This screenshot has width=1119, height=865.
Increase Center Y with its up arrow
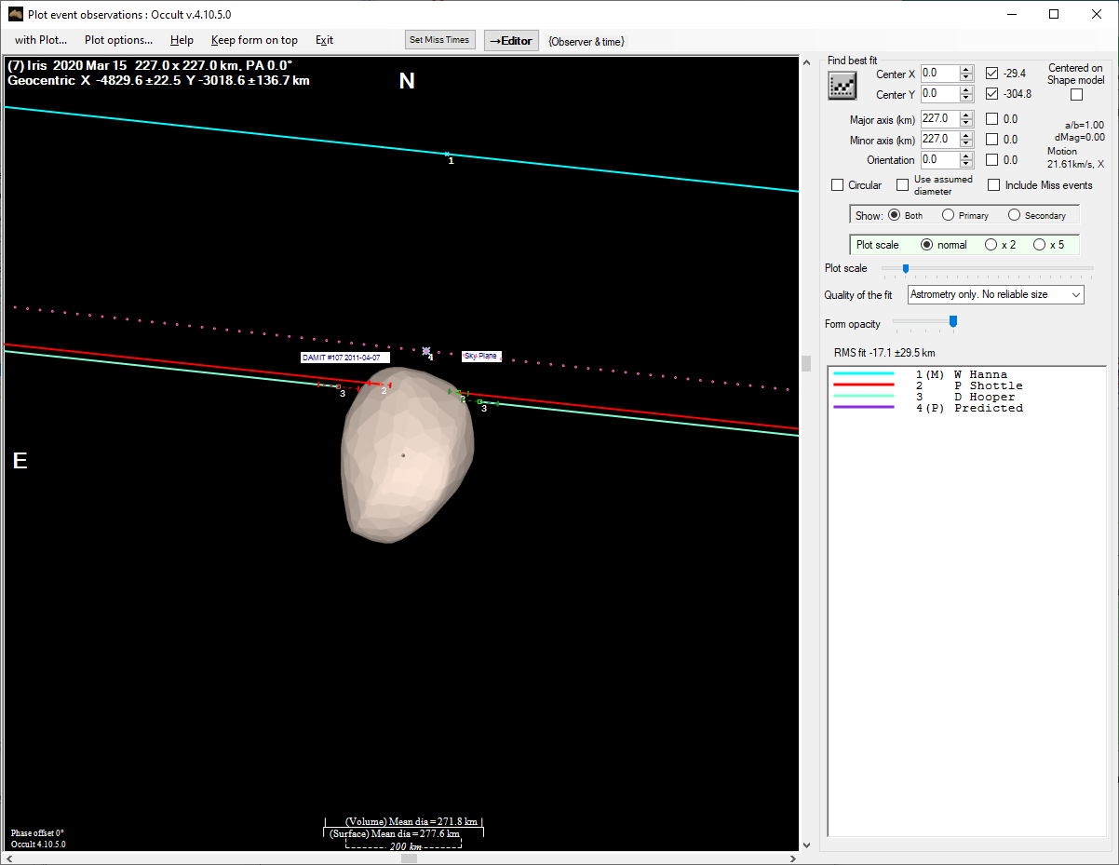pyautogui.click(x=966, y=89)
